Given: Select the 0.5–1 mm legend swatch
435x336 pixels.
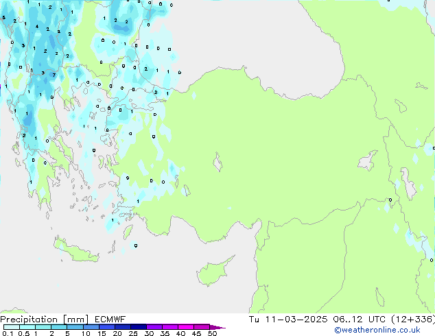Looking at the screenshot, I should [27, 327].
